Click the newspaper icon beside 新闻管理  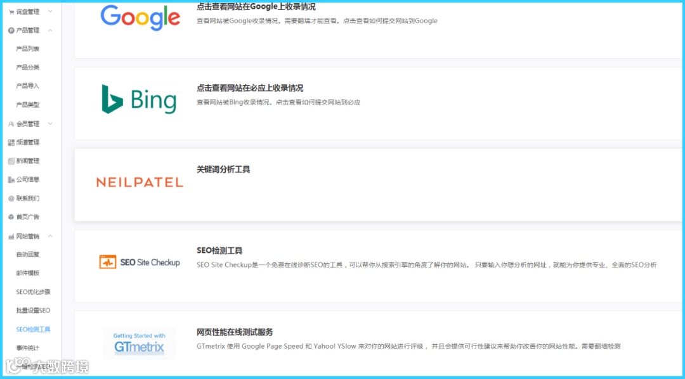click(x=11, y=161)
